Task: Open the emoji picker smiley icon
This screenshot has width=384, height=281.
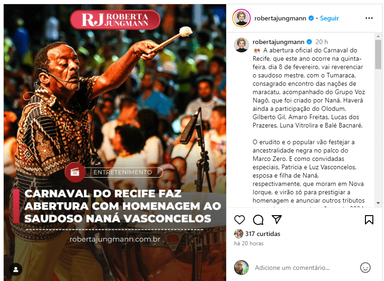Action: [365, 268]
